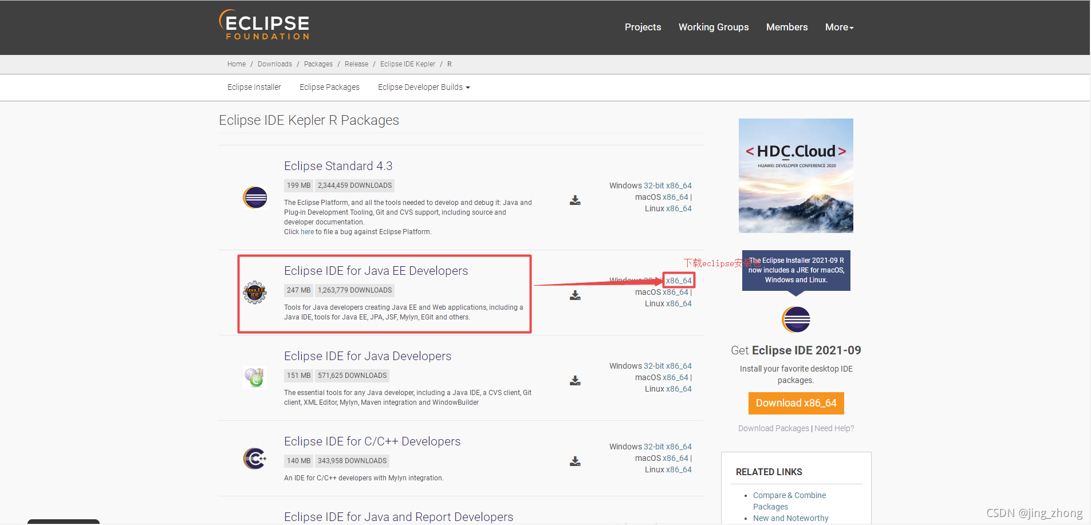Open Projects in the top menu
Image resolution: width=1091 pixels, height=525 pixels.
tap(643, 27)
